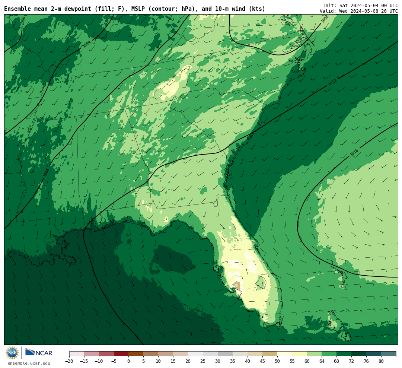The width and height of the screenshot is (402, 368).
Task: Click the colorbar tick label 76
Action: (x=366, y=361)
